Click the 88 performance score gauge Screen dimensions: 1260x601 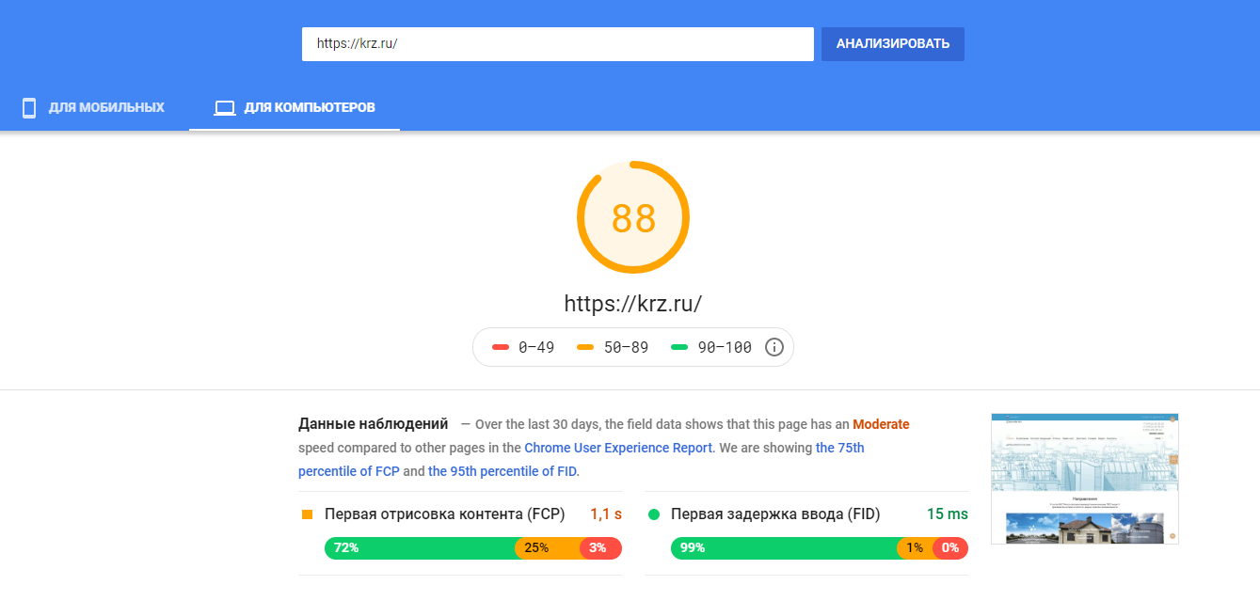click(x=633, y=217)
